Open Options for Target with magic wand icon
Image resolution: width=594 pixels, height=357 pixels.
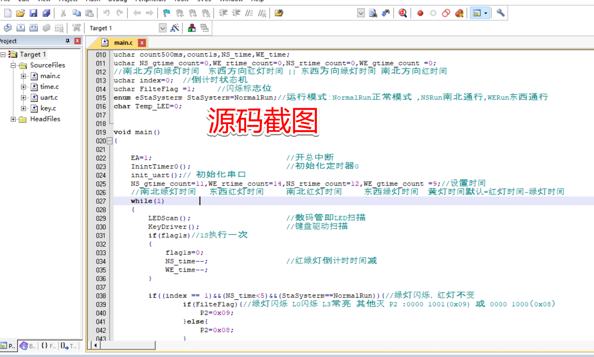click(175, 28)
